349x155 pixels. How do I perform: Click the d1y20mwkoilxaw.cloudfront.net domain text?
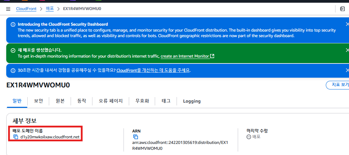coord(50,137)
